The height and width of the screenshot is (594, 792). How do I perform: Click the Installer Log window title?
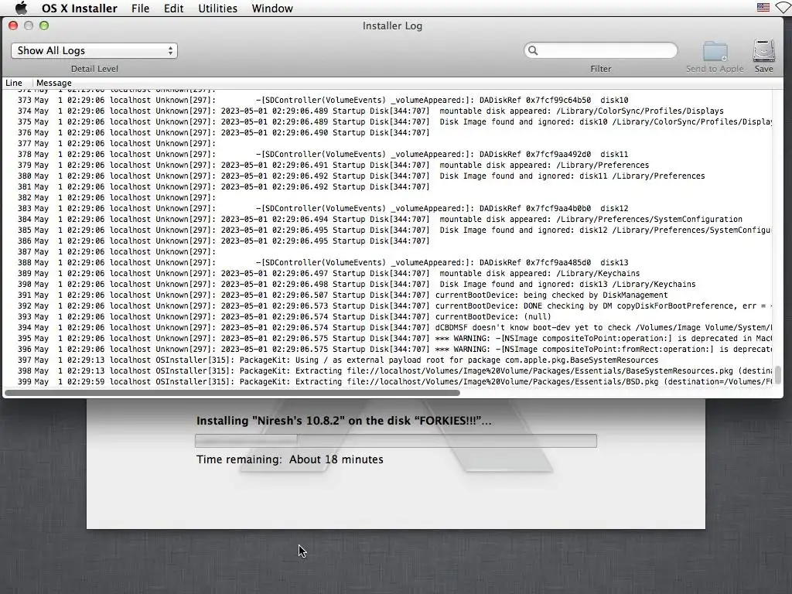coord(392,26)
